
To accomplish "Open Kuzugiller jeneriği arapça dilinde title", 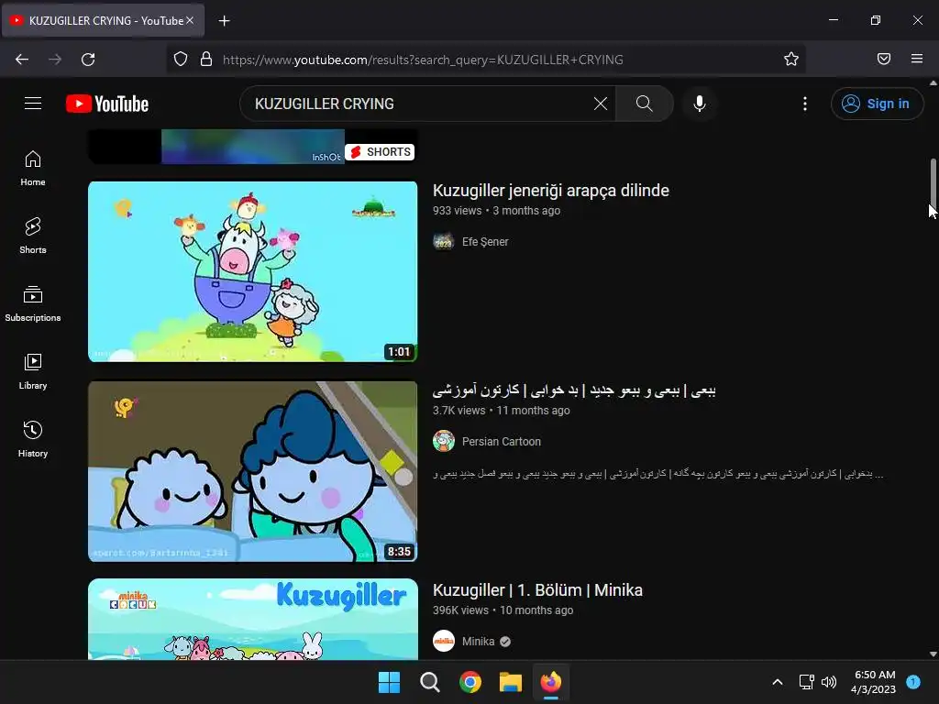I will tap(551, 191).
